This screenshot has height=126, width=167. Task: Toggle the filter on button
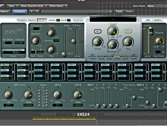click(x=128, y=31)
